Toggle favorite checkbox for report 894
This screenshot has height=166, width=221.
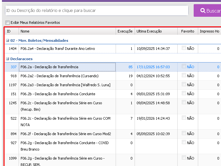[x=184, y=134]
